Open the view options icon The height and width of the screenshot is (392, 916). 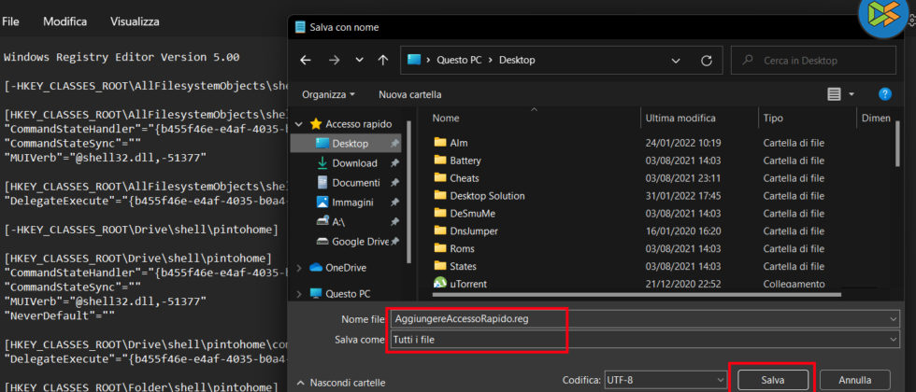834,94
